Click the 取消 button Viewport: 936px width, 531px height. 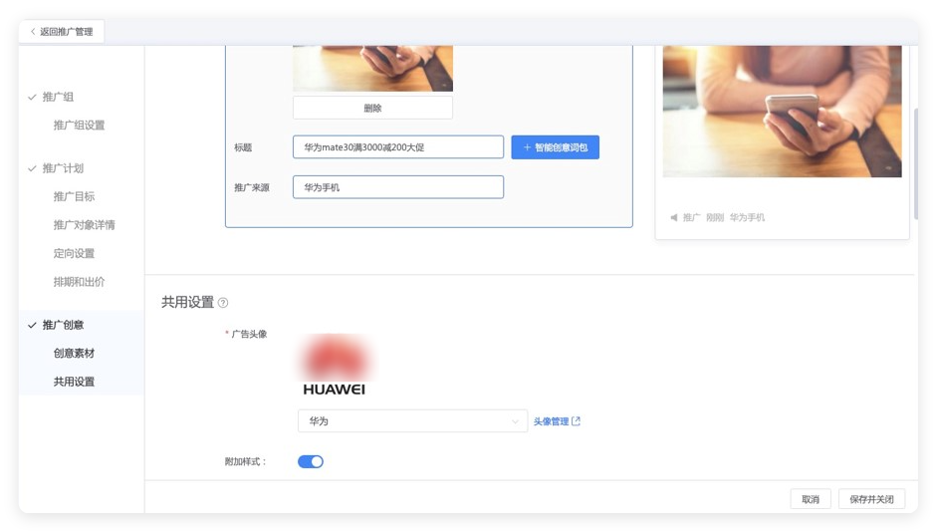tap(811, 499)
